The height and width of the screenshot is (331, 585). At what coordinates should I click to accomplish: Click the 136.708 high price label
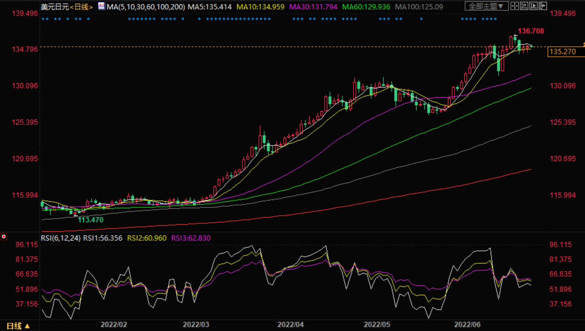tap(531, 31)
